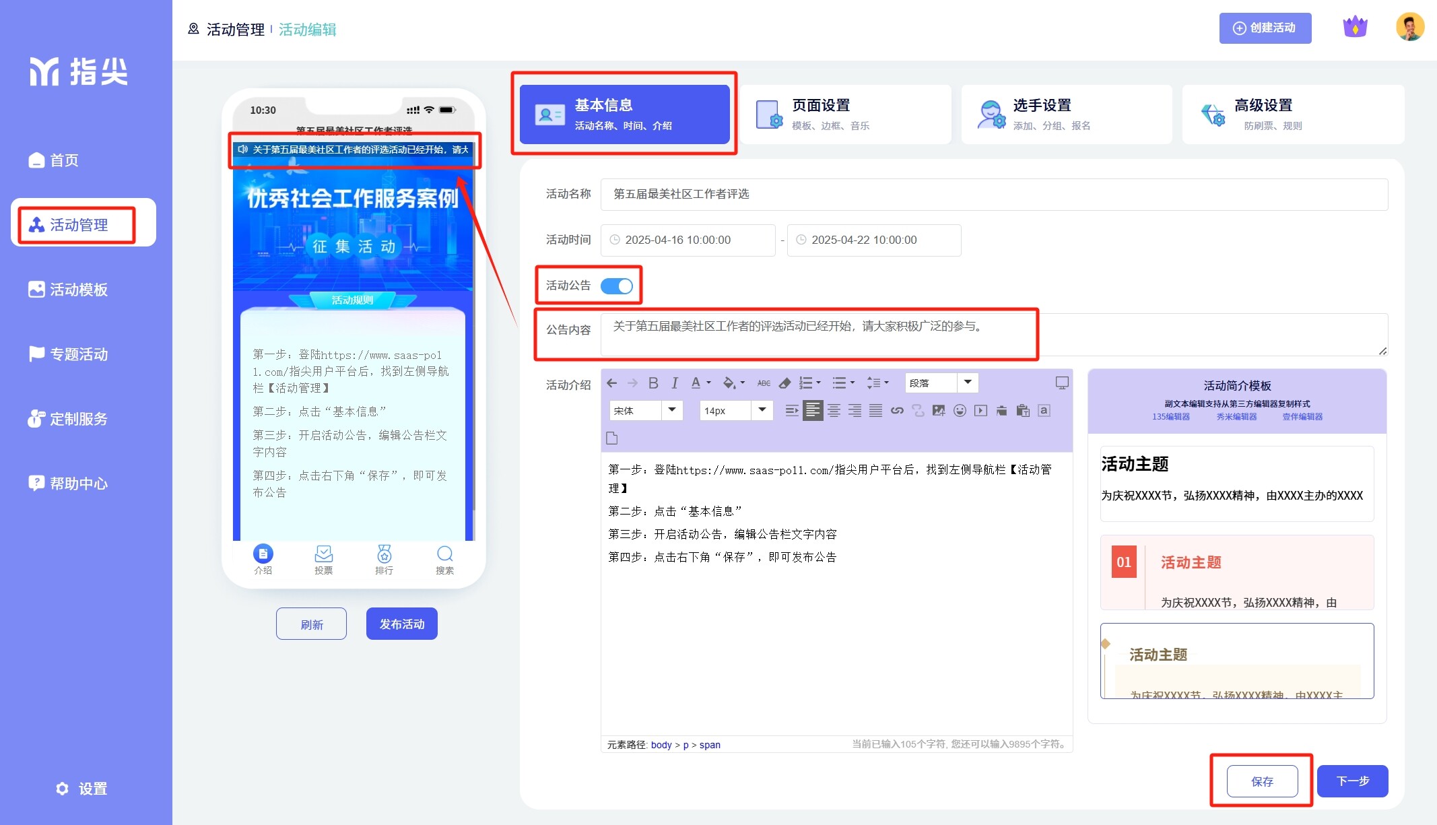Click the 保存 button
Screen dimensions: 1437x825
coord(1262,781)
